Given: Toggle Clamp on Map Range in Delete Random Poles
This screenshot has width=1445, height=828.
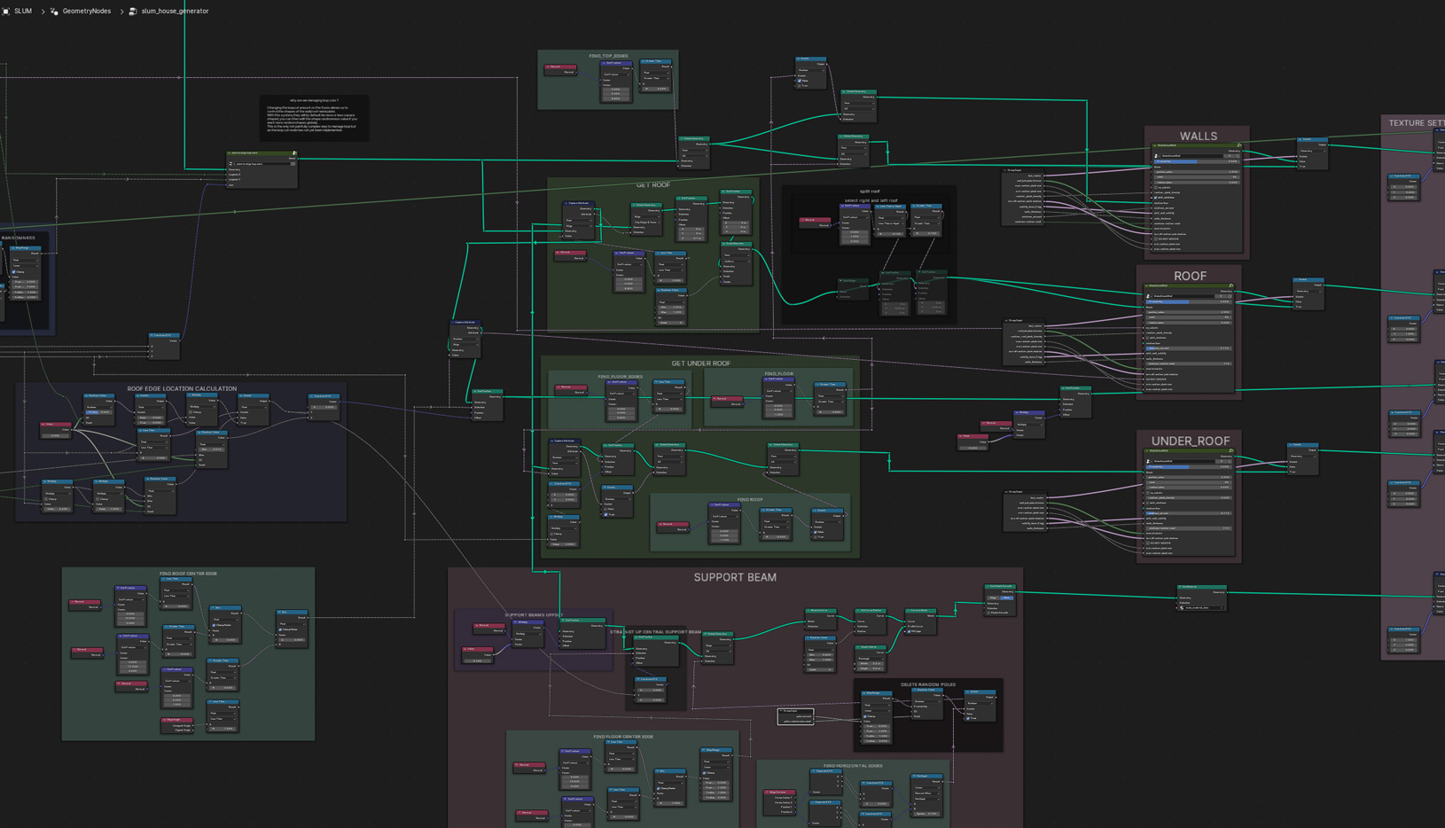Looking at the screenshot, I should [x=865, y=716].
